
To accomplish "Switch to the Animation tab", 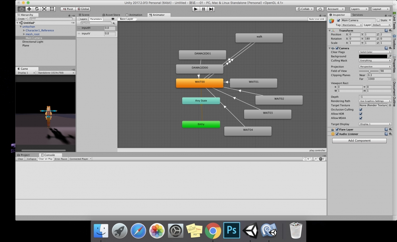I will 134,15.
